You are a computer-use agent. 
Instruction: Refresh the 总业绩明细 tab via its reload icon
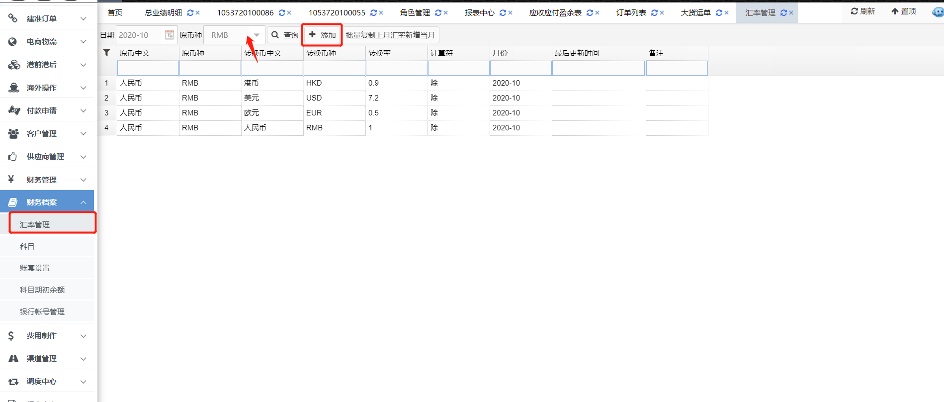(190, 12)
